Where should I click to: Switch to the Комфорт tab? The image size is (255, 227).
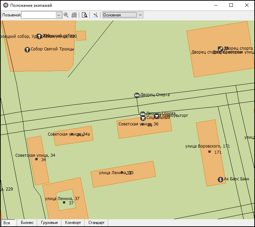coord(73,223)
